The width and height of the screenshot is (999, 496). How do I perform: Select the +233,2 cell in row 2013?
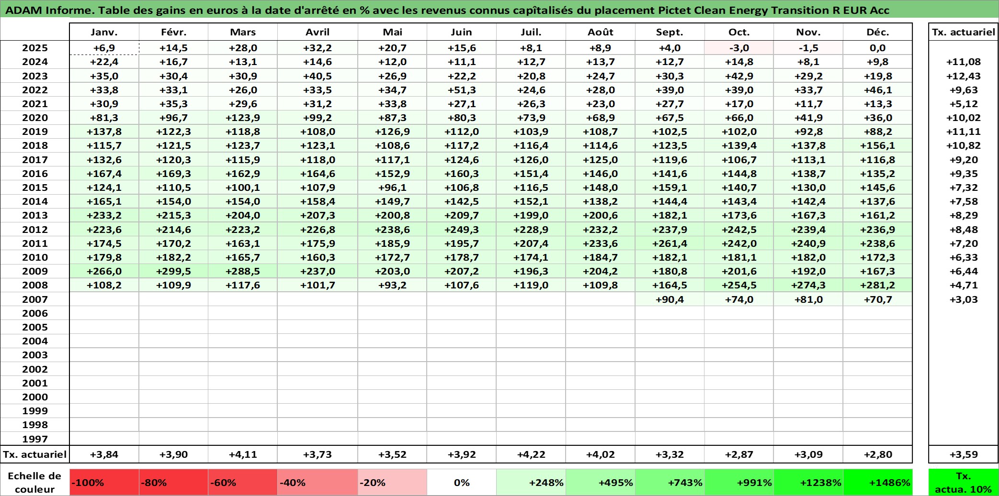[x=104, y=215]
